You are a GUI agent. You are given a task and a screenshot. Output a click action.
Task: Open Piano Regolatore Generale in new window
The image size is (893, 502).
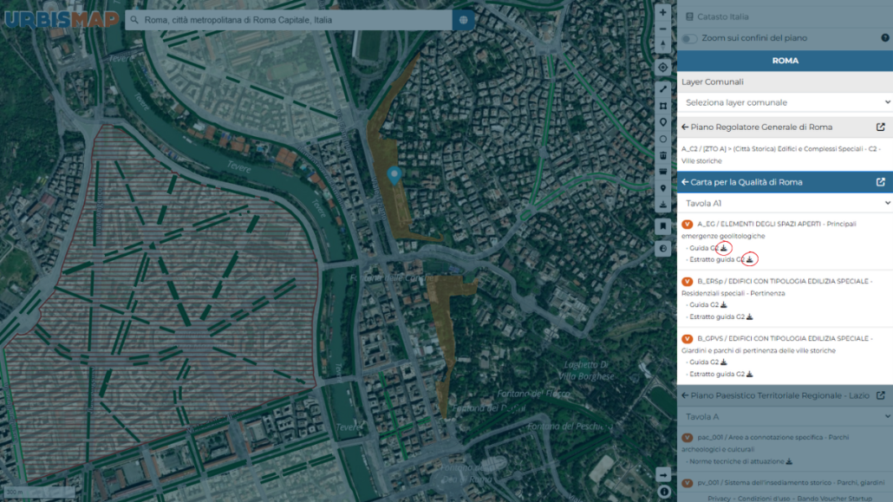pos(881,127)
